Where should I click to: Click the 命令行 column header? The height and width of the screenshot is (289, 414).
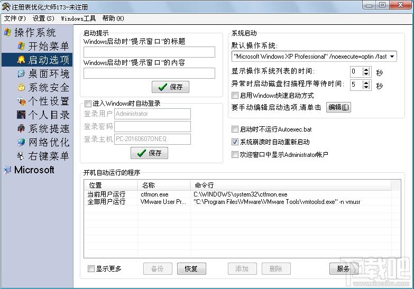pyautogui.click(x=290, y=185)
